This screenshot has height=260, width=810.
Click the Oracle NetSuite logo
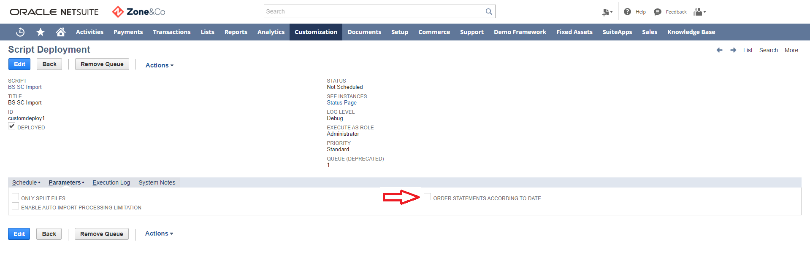click(x=54, y=12)
